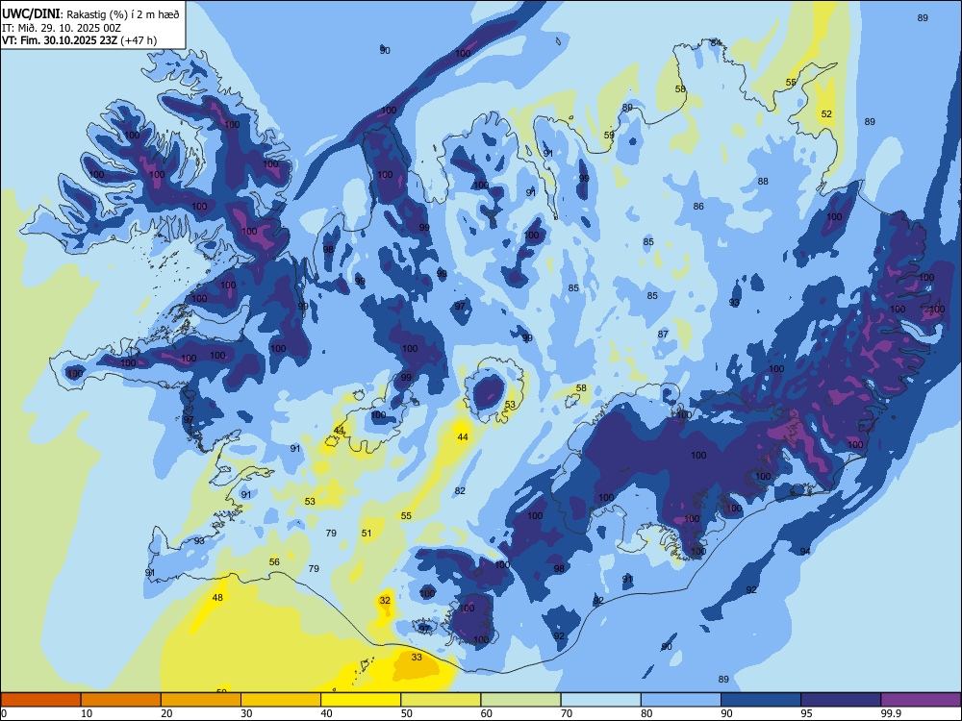Click the humidity value '32' on the map
Viewport: 962px width, 721px height.
(x=385, y=600)
